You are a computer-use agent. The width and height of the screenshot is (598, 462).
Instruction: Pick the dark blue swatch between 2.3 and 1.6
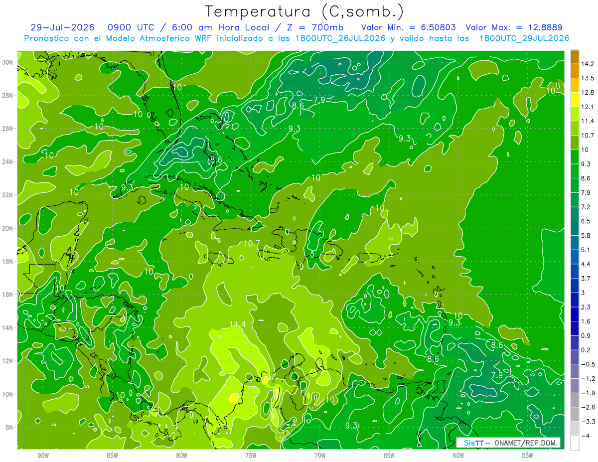575,314
